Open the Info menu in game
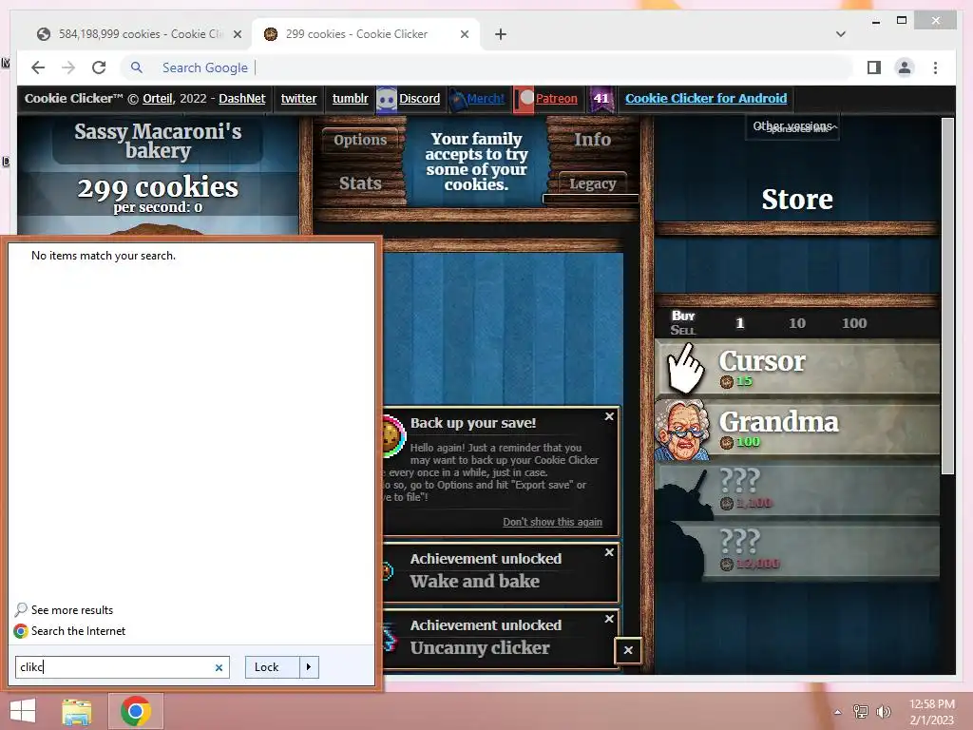This screenshot has height=730, width=973. point(593,140)
